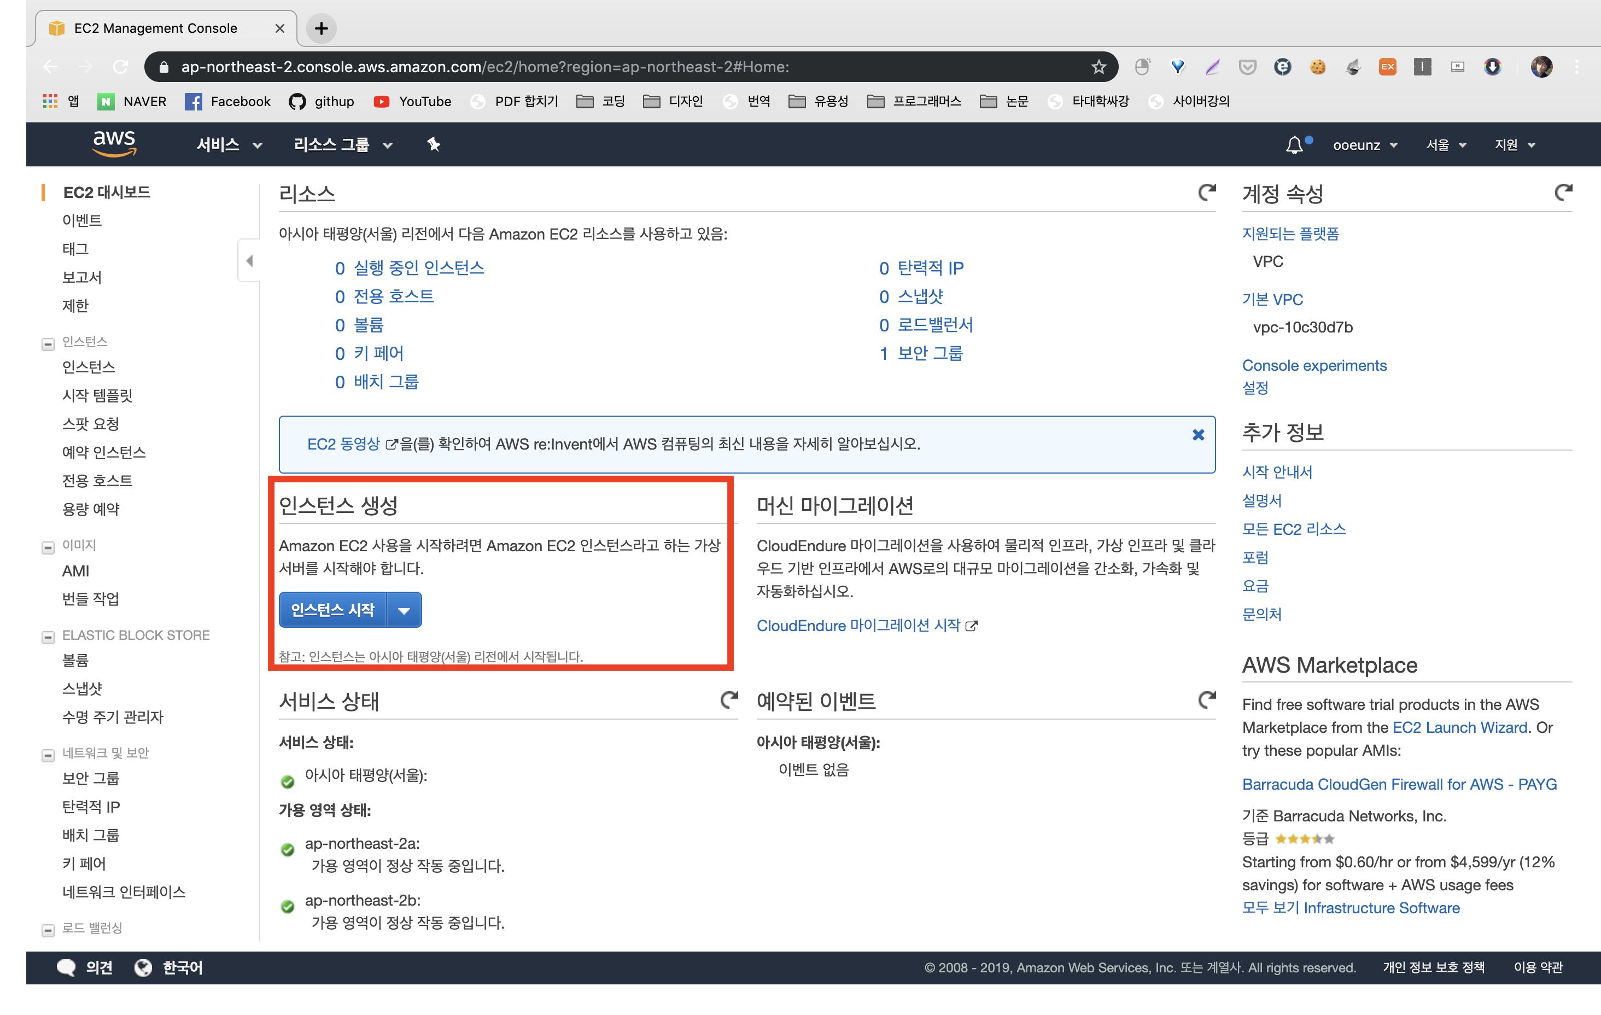Image resolution: width=1601 pixels, height=1015 pixels.
Task: Dismiss the EC2 동영상 info banner
Action: click(1197, 434)
